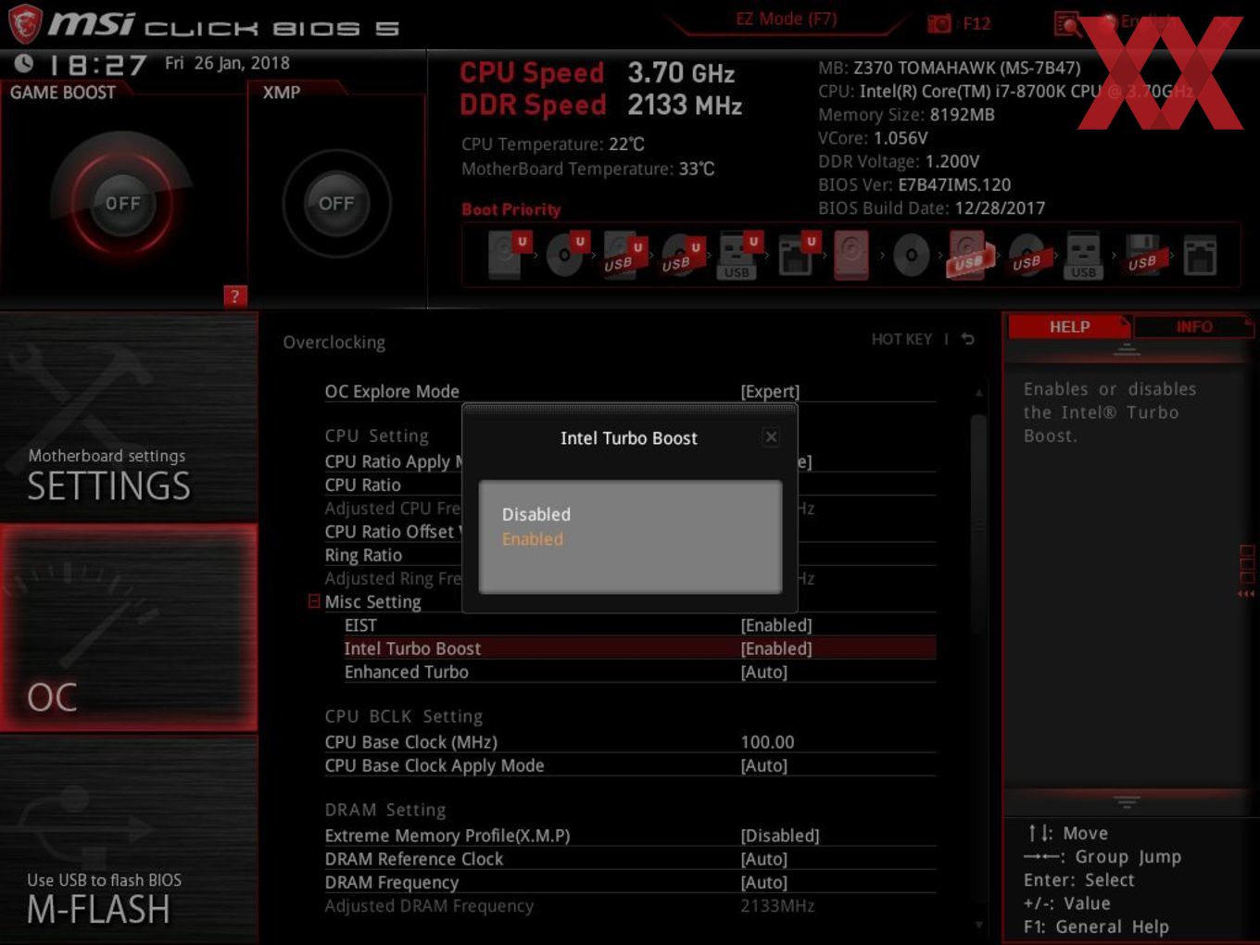
Task: Open CPU Base Clock Apply Mode [Auto]
Action: click(764, 766)
